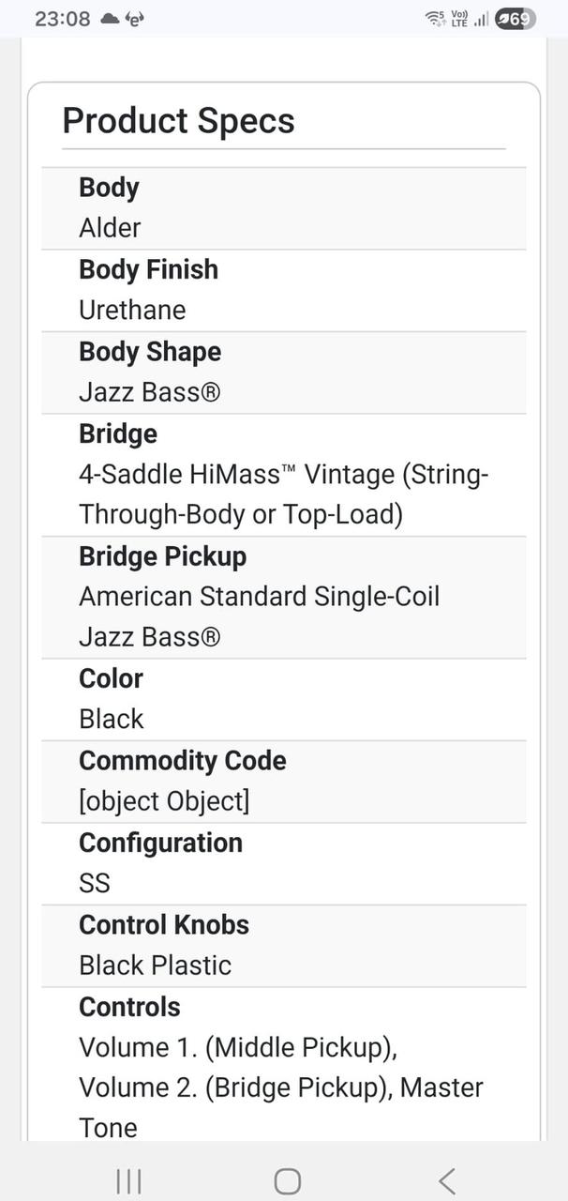The image size is (568, 1201).
Task: Tap the Commodity Code [object Object] value
Action: click(164, 801)
